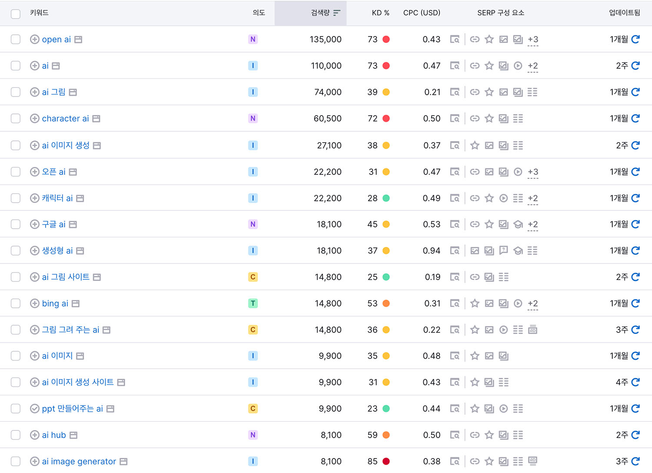Add ai 그림 keyword via plus icon
This screenshot has width=652, height=473.
(35, 92)
